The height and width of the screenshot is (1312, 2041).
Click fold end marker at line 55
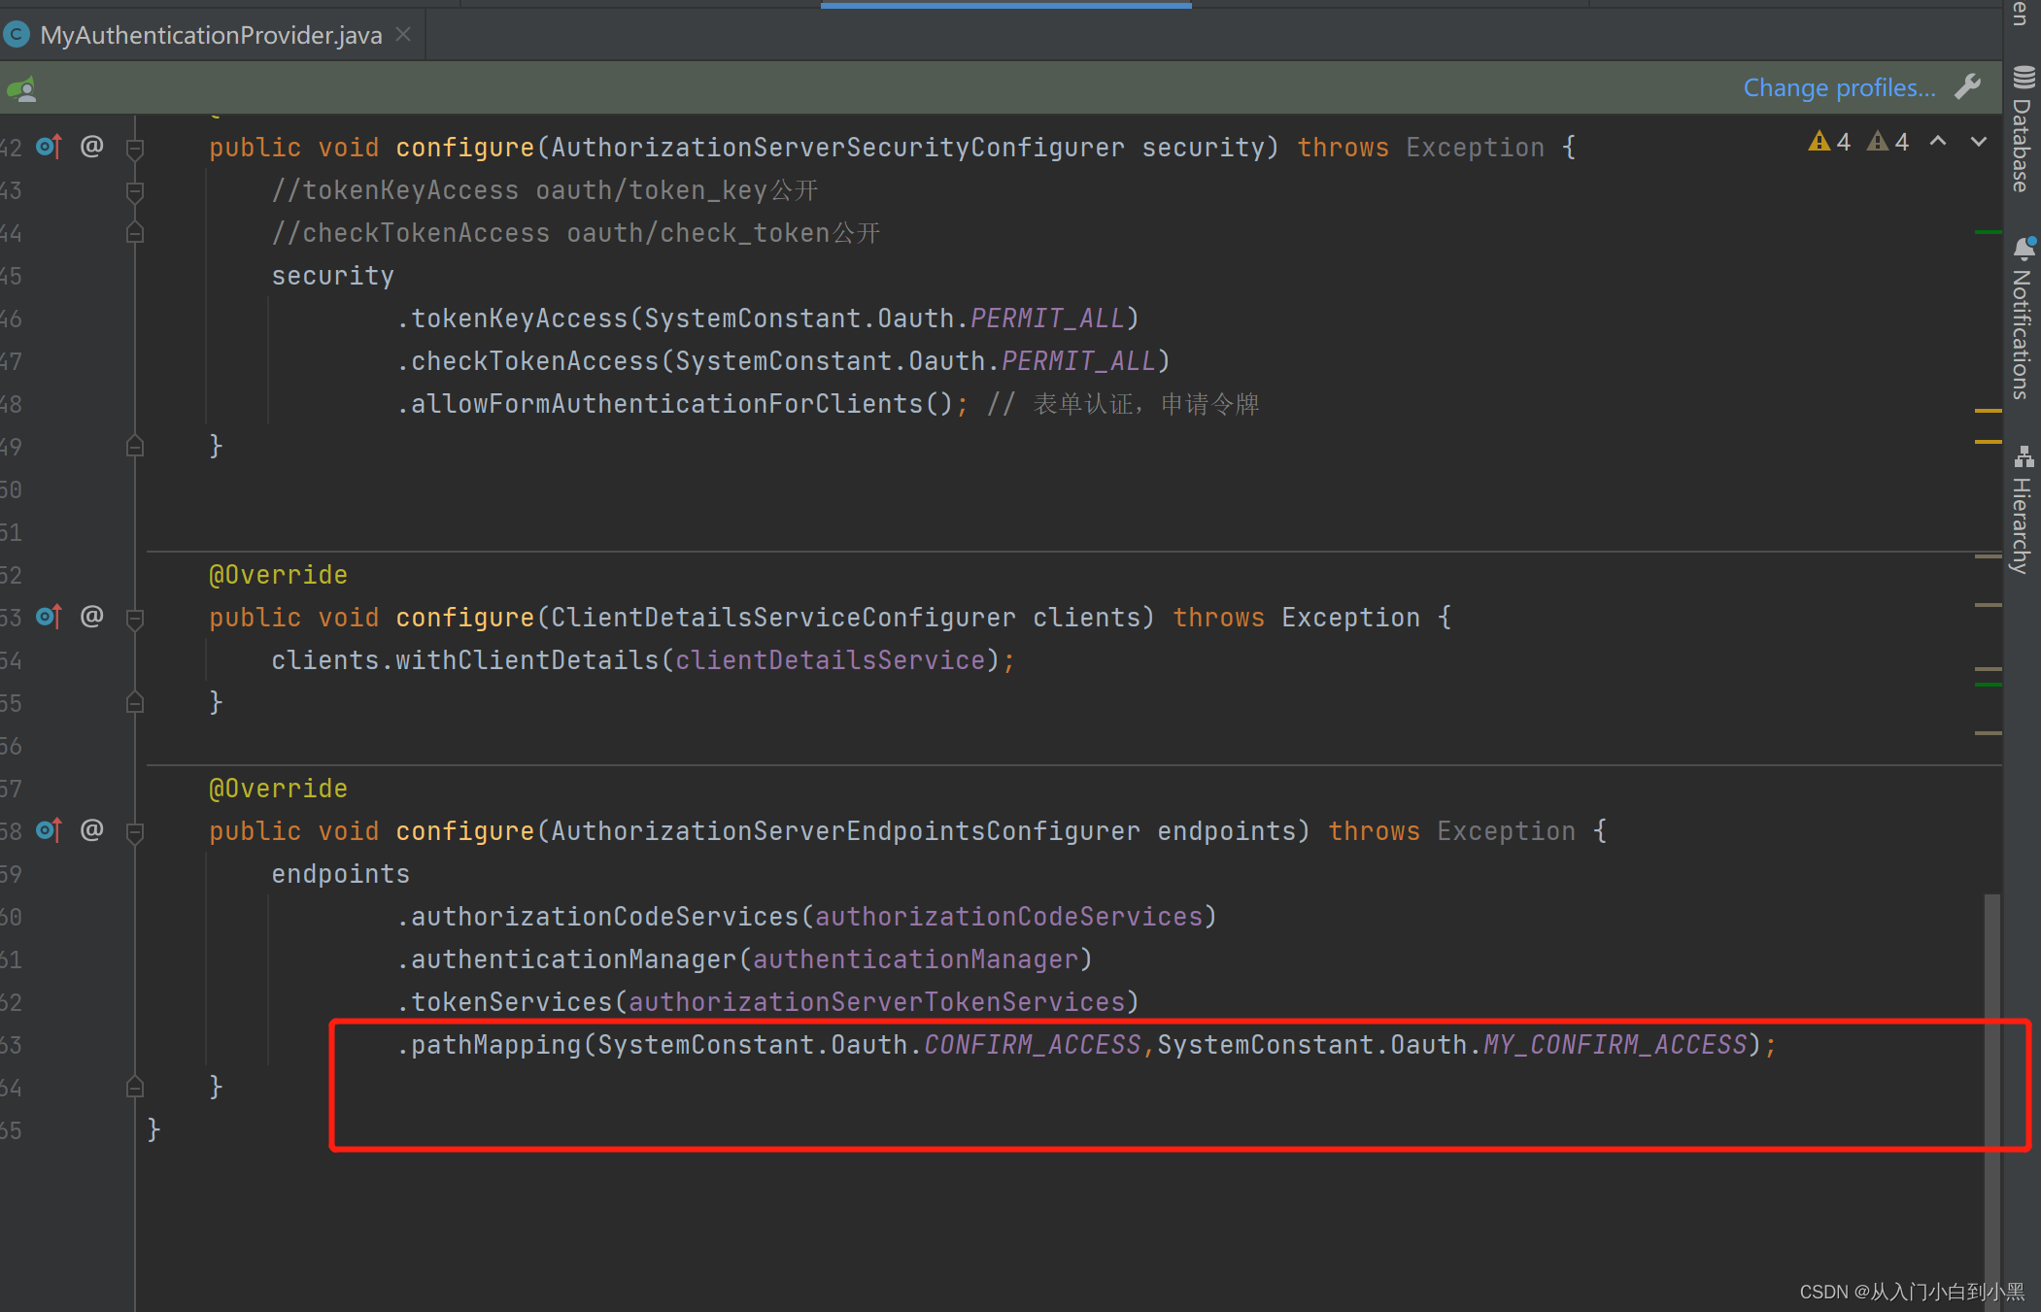pos(135,703)
